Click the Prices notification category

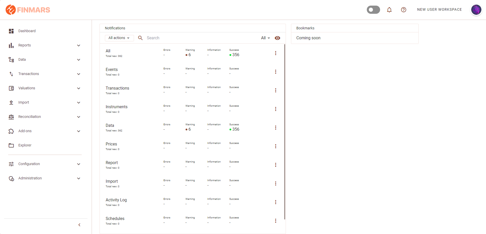[x=111, y=144]
